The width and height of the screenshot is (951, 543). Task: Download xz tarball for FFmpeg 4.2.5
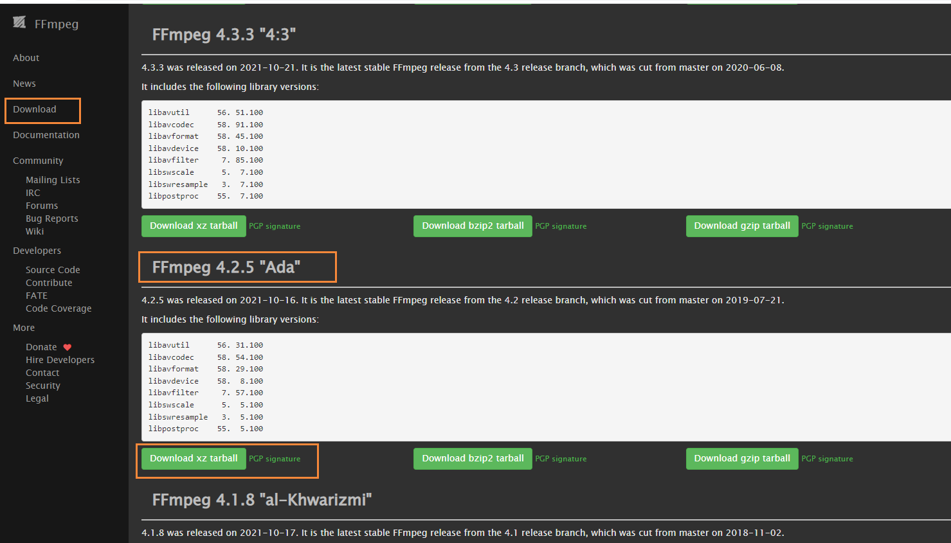[194, 459]
